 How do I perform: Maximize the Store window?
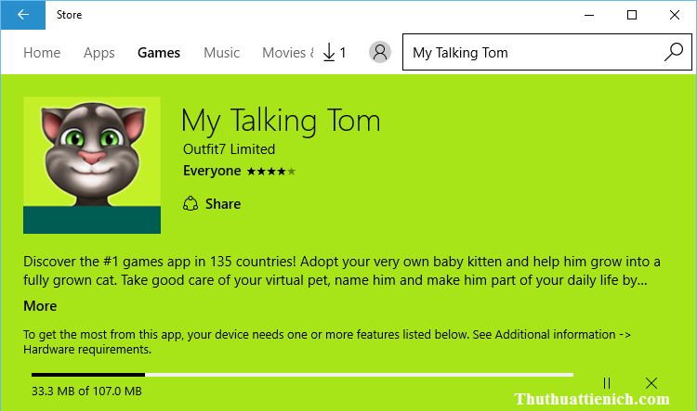[632, 15]
